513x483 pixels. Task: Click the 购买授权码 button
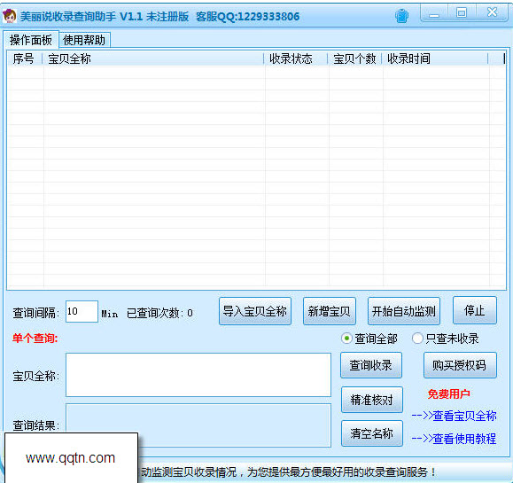point(460,365)
